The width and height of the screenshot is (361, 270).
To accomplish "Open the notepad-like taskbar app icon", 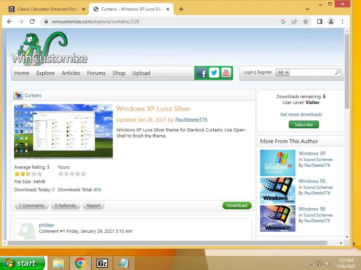I will tap(124, 263).
